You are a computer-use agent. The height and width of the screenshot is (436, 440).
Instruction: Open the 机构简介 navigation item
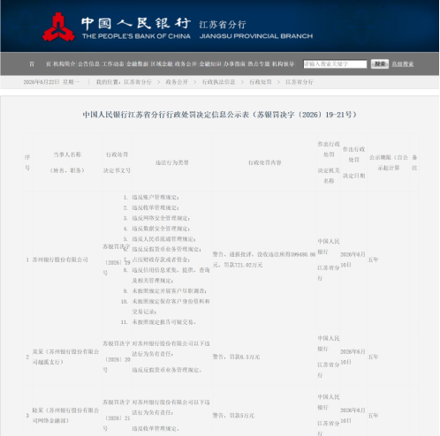pos(64,64)
